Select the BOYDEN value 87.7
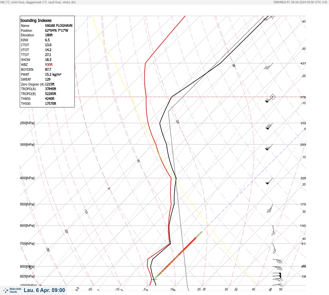This screenshot has width=329, height=295. [x=48, y=69]
